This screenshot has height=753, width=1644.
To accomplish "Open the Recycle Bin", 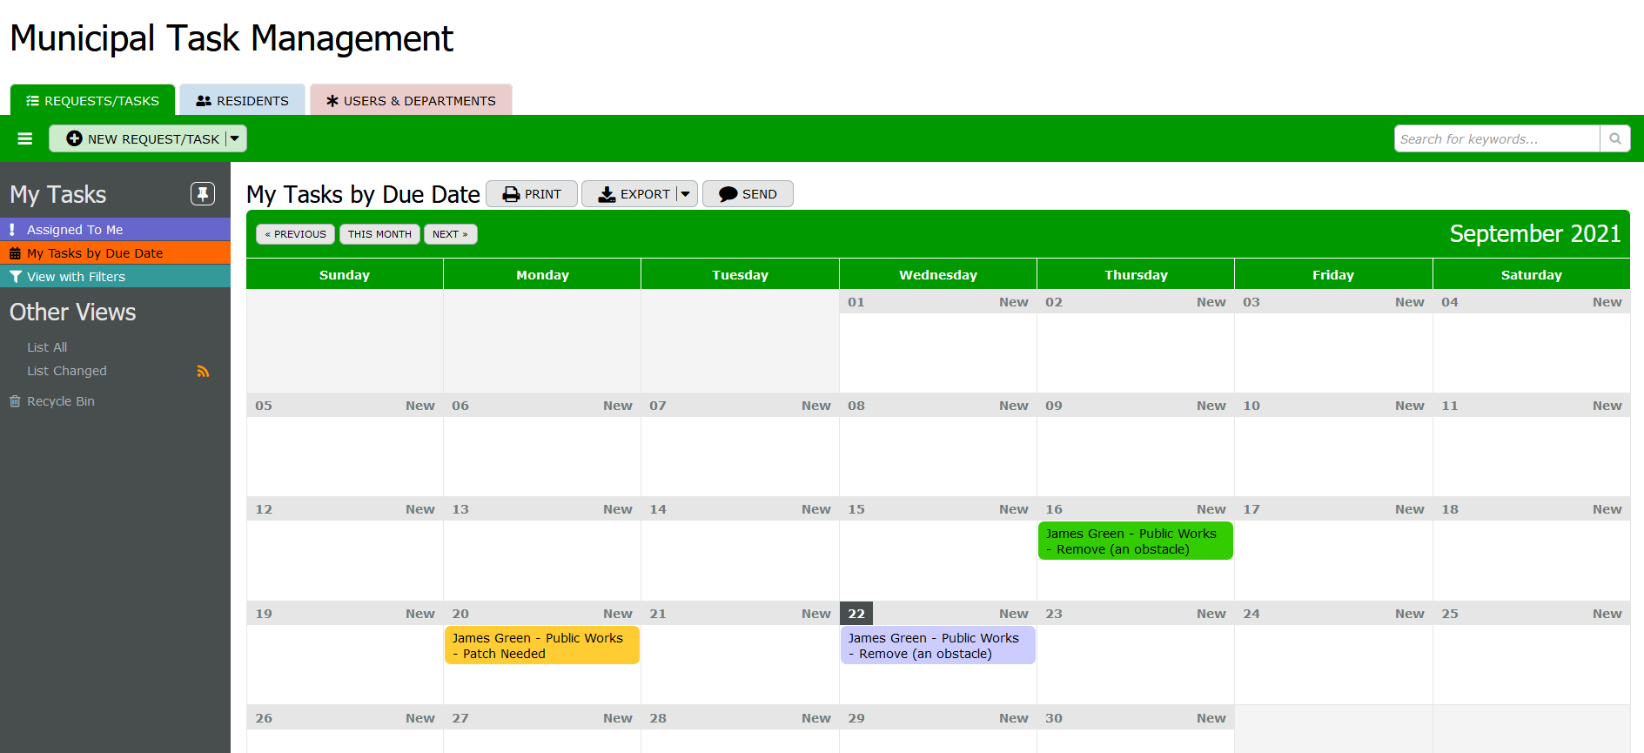I will tap(60, 401).
